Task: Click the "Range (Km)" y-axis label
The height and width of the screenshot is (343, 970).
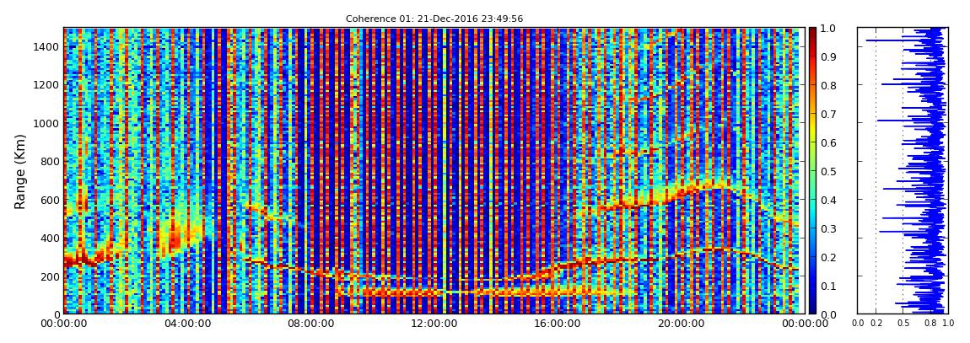Action: pyautogui.click(x=20, y=171)
